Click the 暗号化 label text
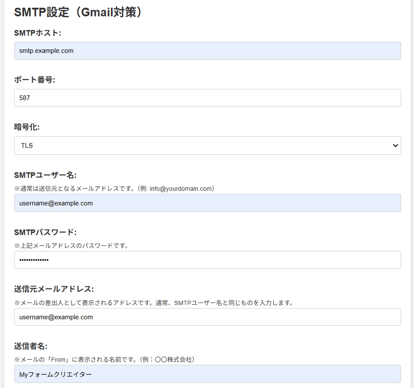414x388 pixels. (x=27, y=127)
